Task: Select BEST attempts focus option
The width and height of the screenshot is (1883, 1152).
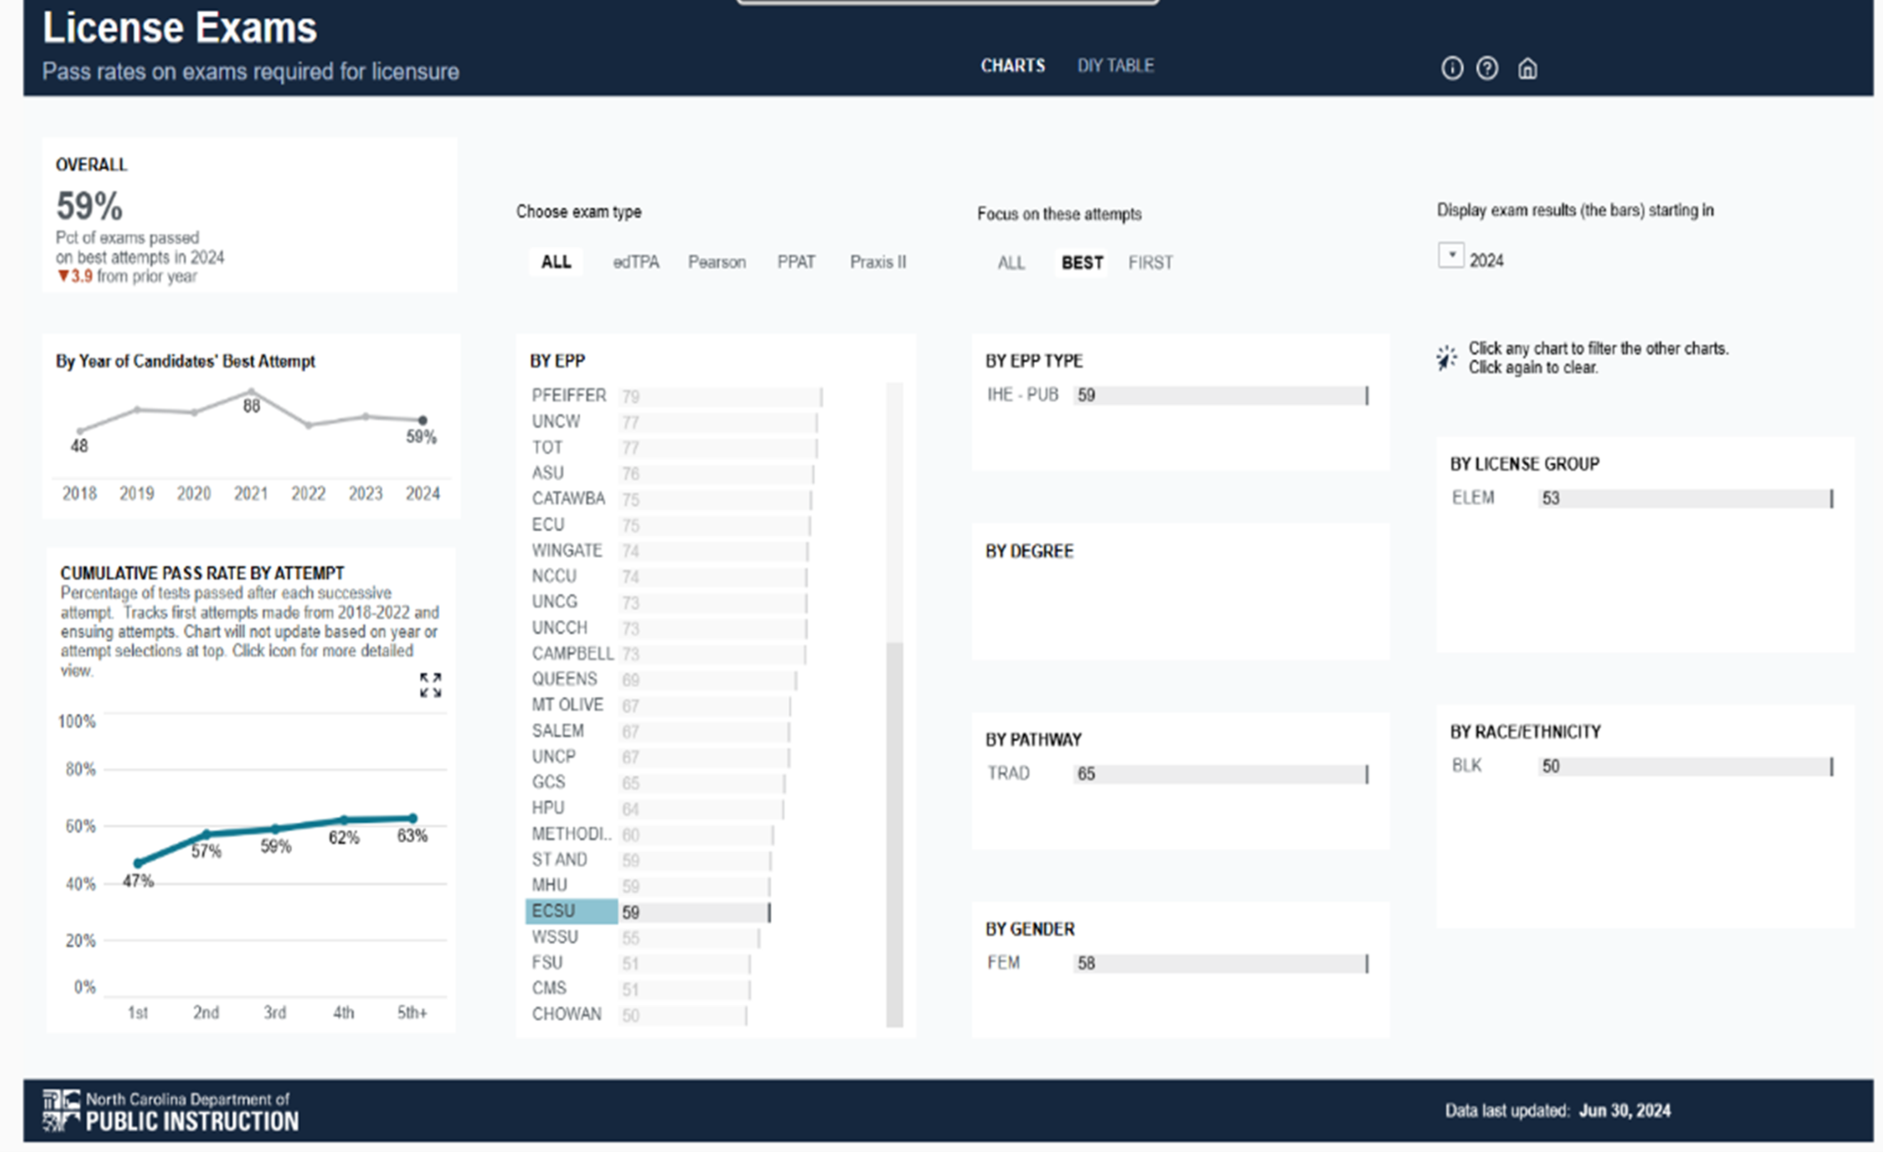Action: coord(1081,263)
